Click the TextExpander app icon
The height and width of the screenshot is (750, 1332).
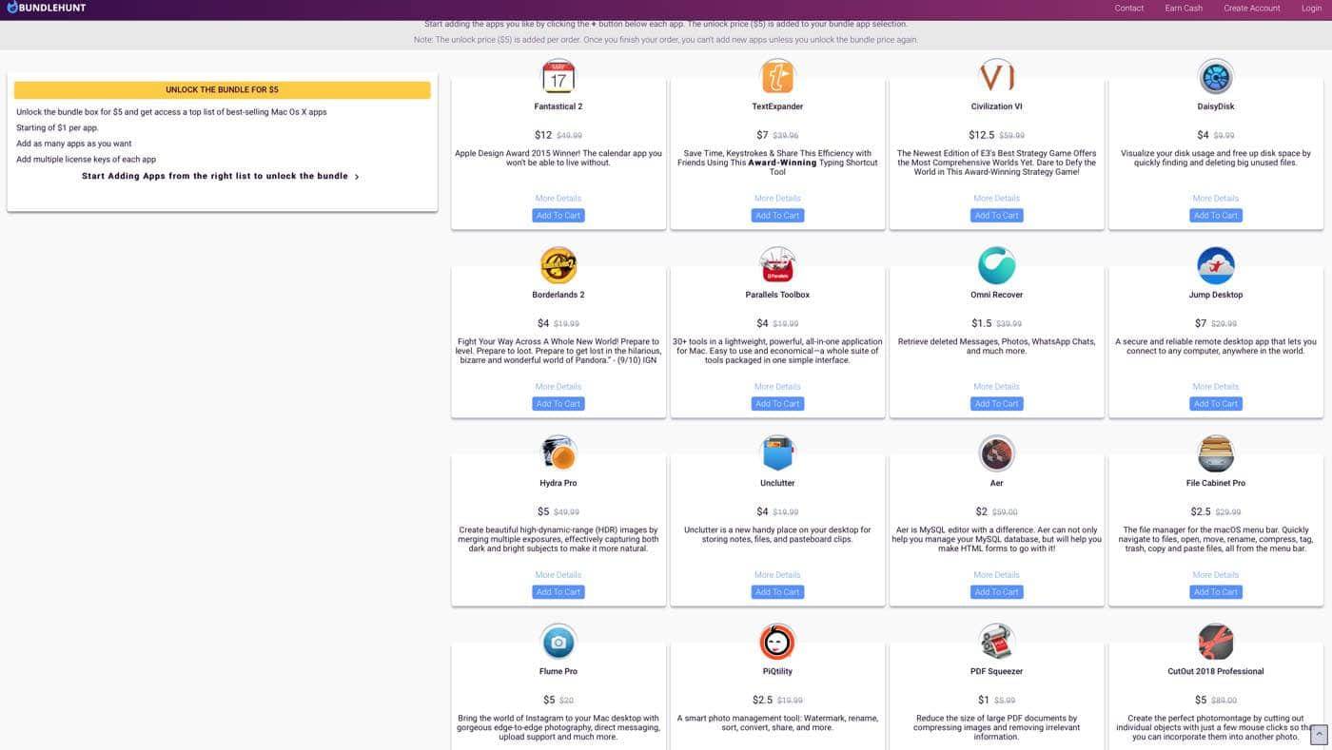pyautogui.click(x=777, y=77)
